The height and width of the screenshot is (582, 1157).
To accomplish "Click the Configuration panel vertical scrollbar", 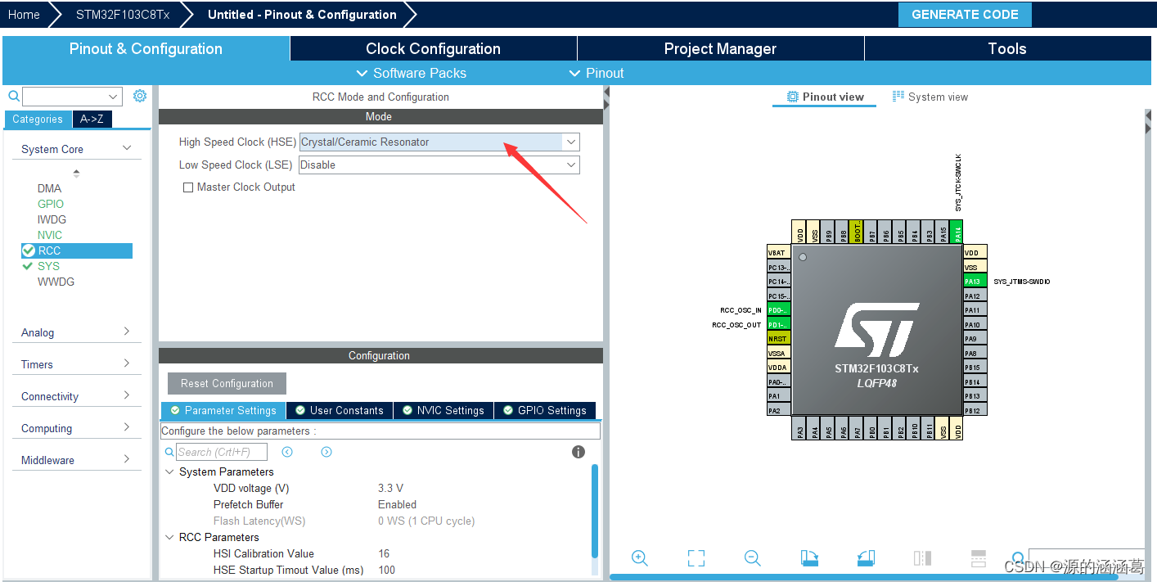I will click(x=595, y=512).
